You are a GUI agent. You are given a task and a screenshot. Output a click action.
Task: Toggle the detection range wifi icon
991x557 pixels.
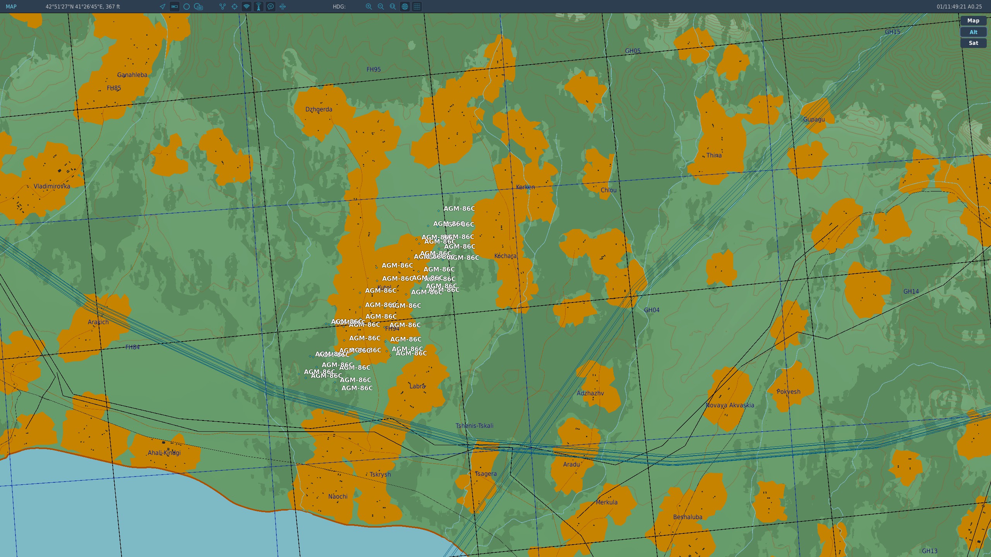click(x=247, y=7)
